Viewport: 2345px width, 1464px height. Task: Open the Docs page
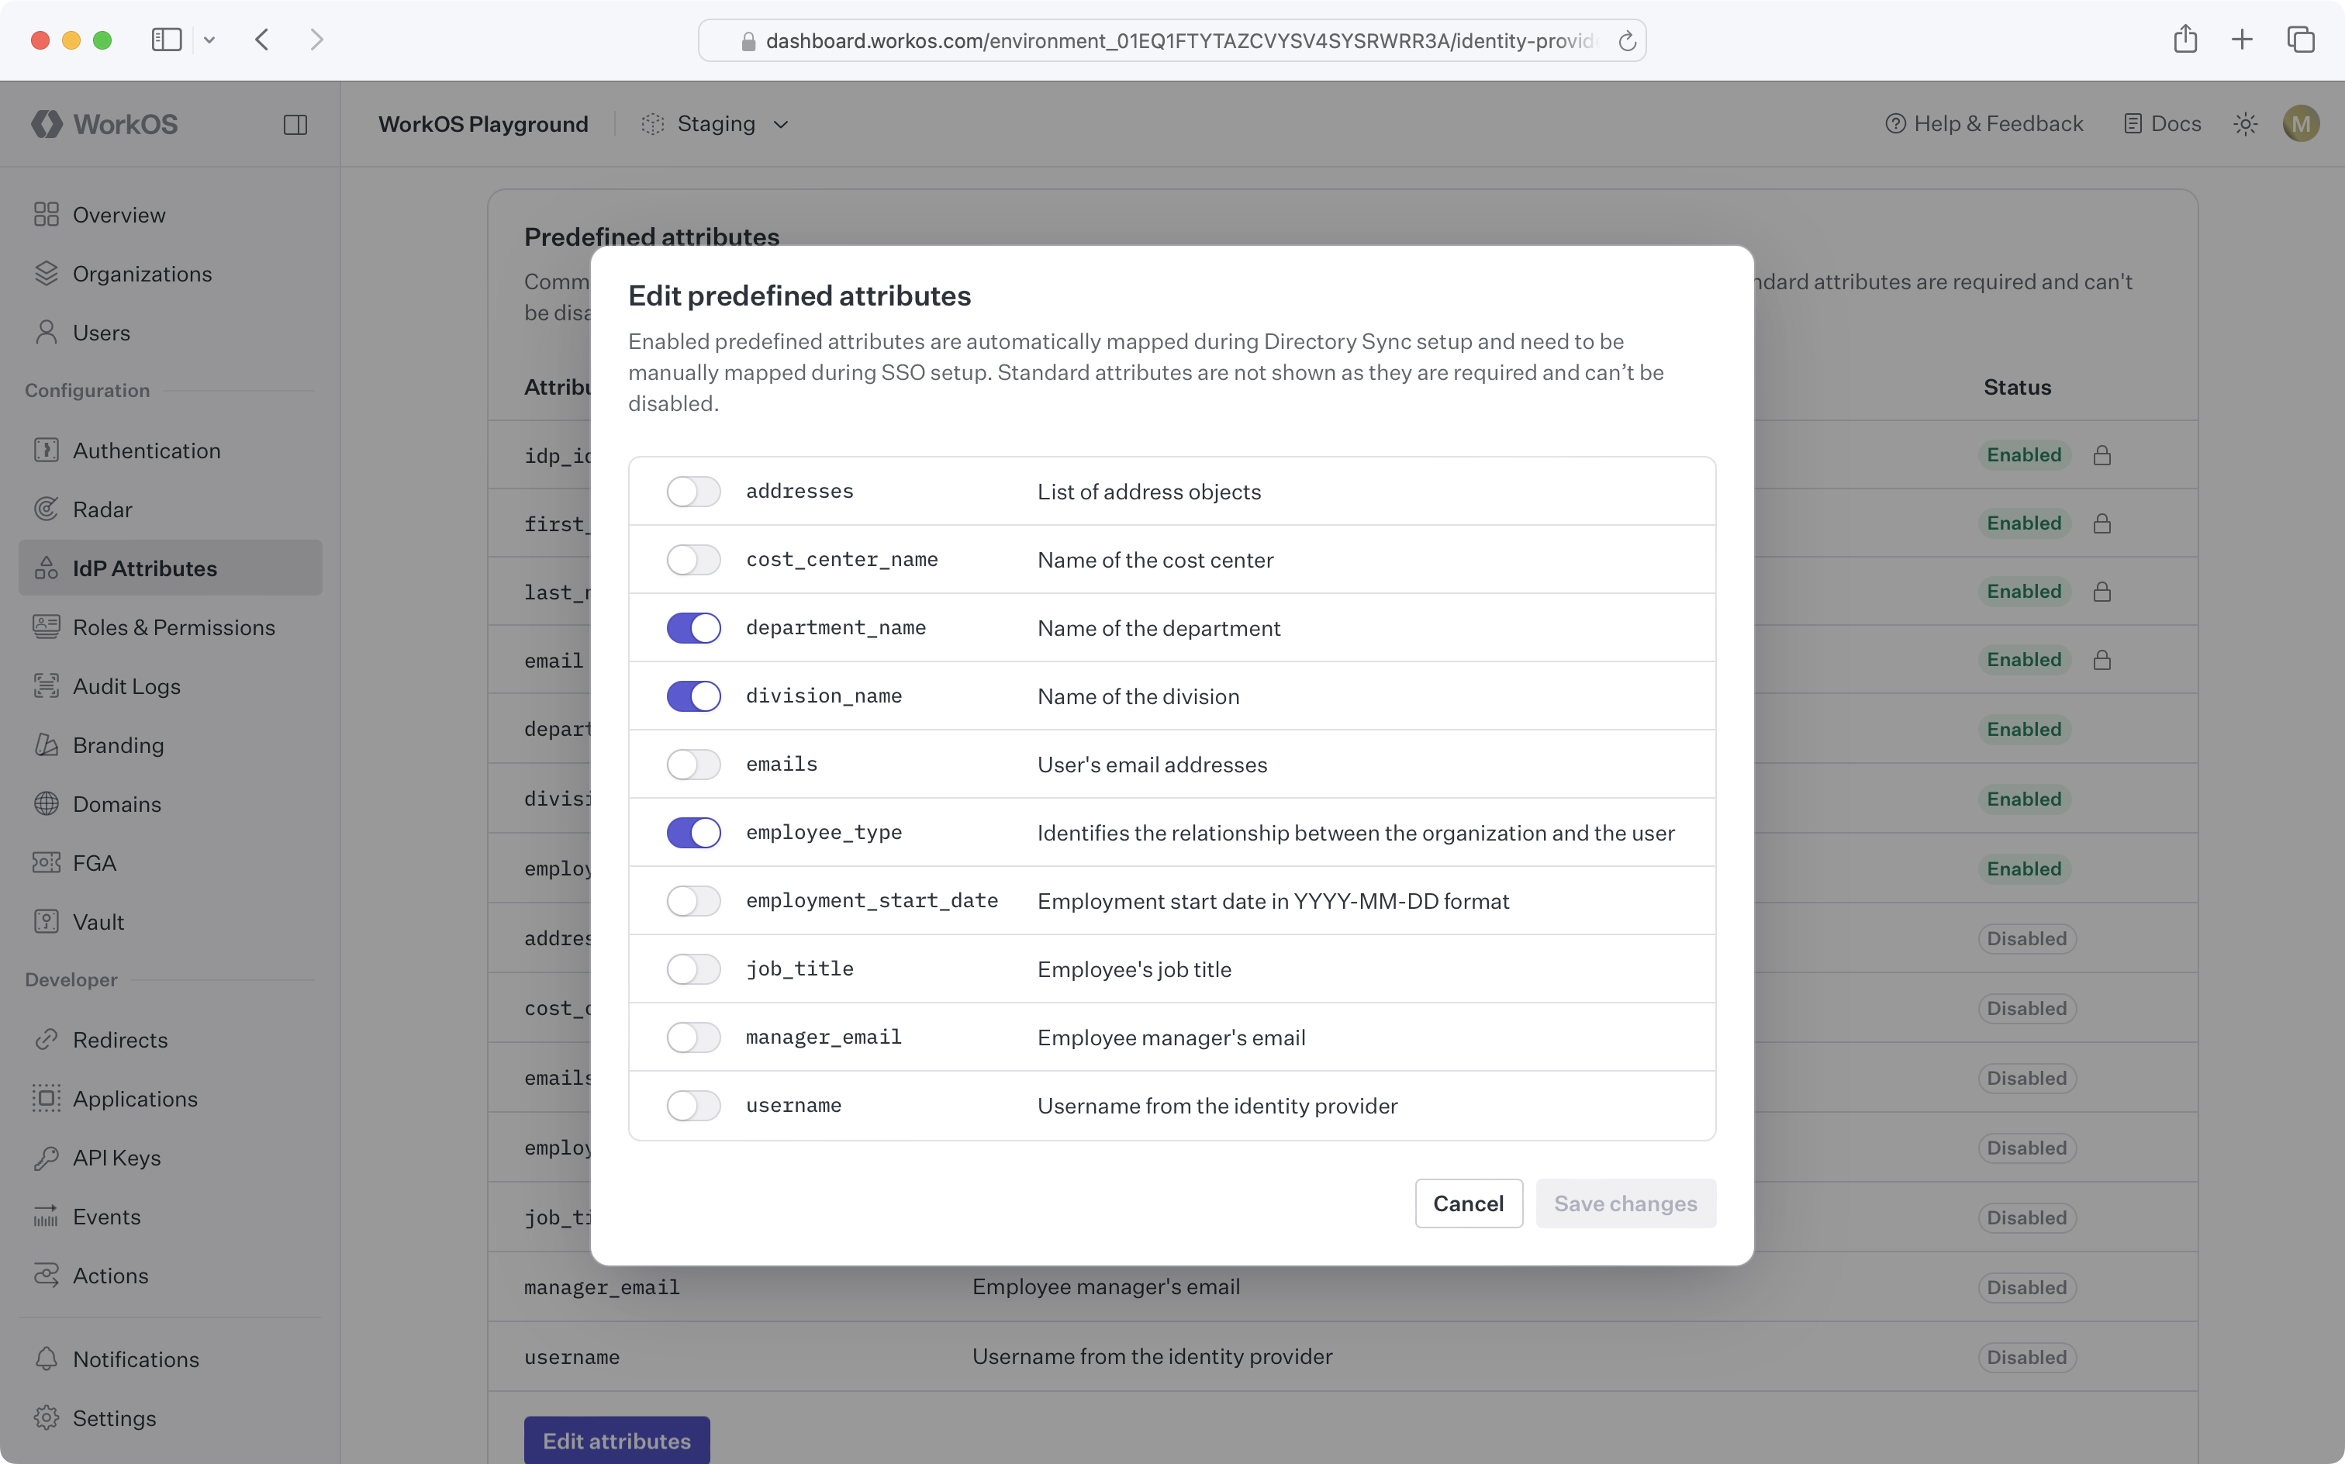[x=2163, y=123]
